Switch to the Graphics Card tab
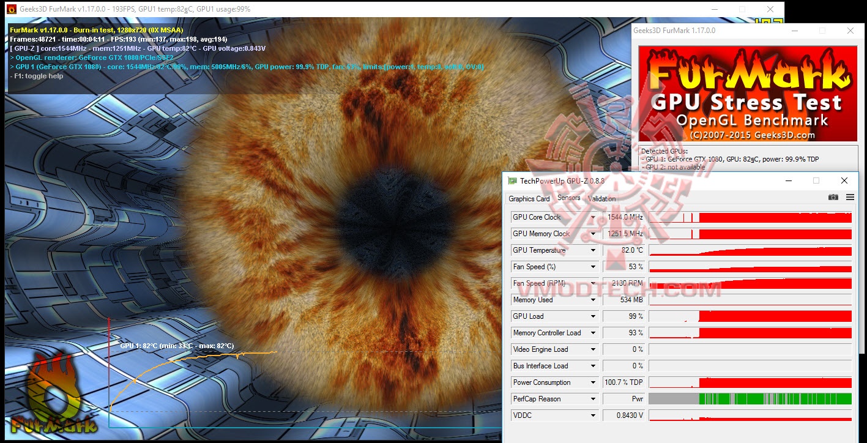 coord(529,198)
